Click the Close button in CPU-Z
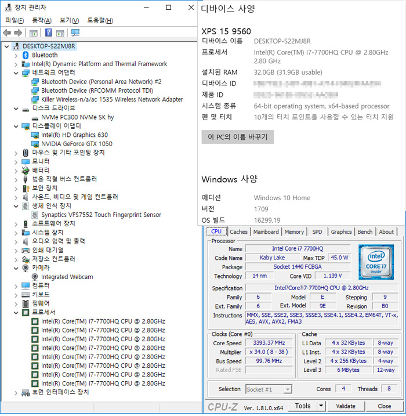The width and height of the screenshot is (406, 416). point(385,406)
